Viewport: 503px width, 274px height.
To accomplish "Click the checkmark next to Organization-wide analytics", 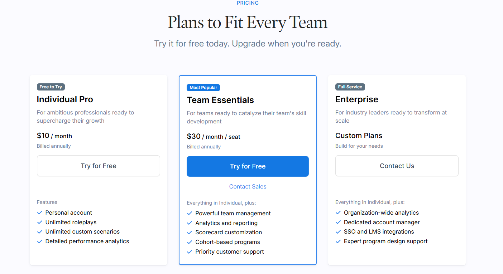I will [x=338, y=213].
